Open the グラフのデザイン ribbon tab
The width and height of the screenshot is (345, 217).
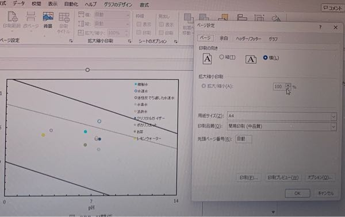118,5
